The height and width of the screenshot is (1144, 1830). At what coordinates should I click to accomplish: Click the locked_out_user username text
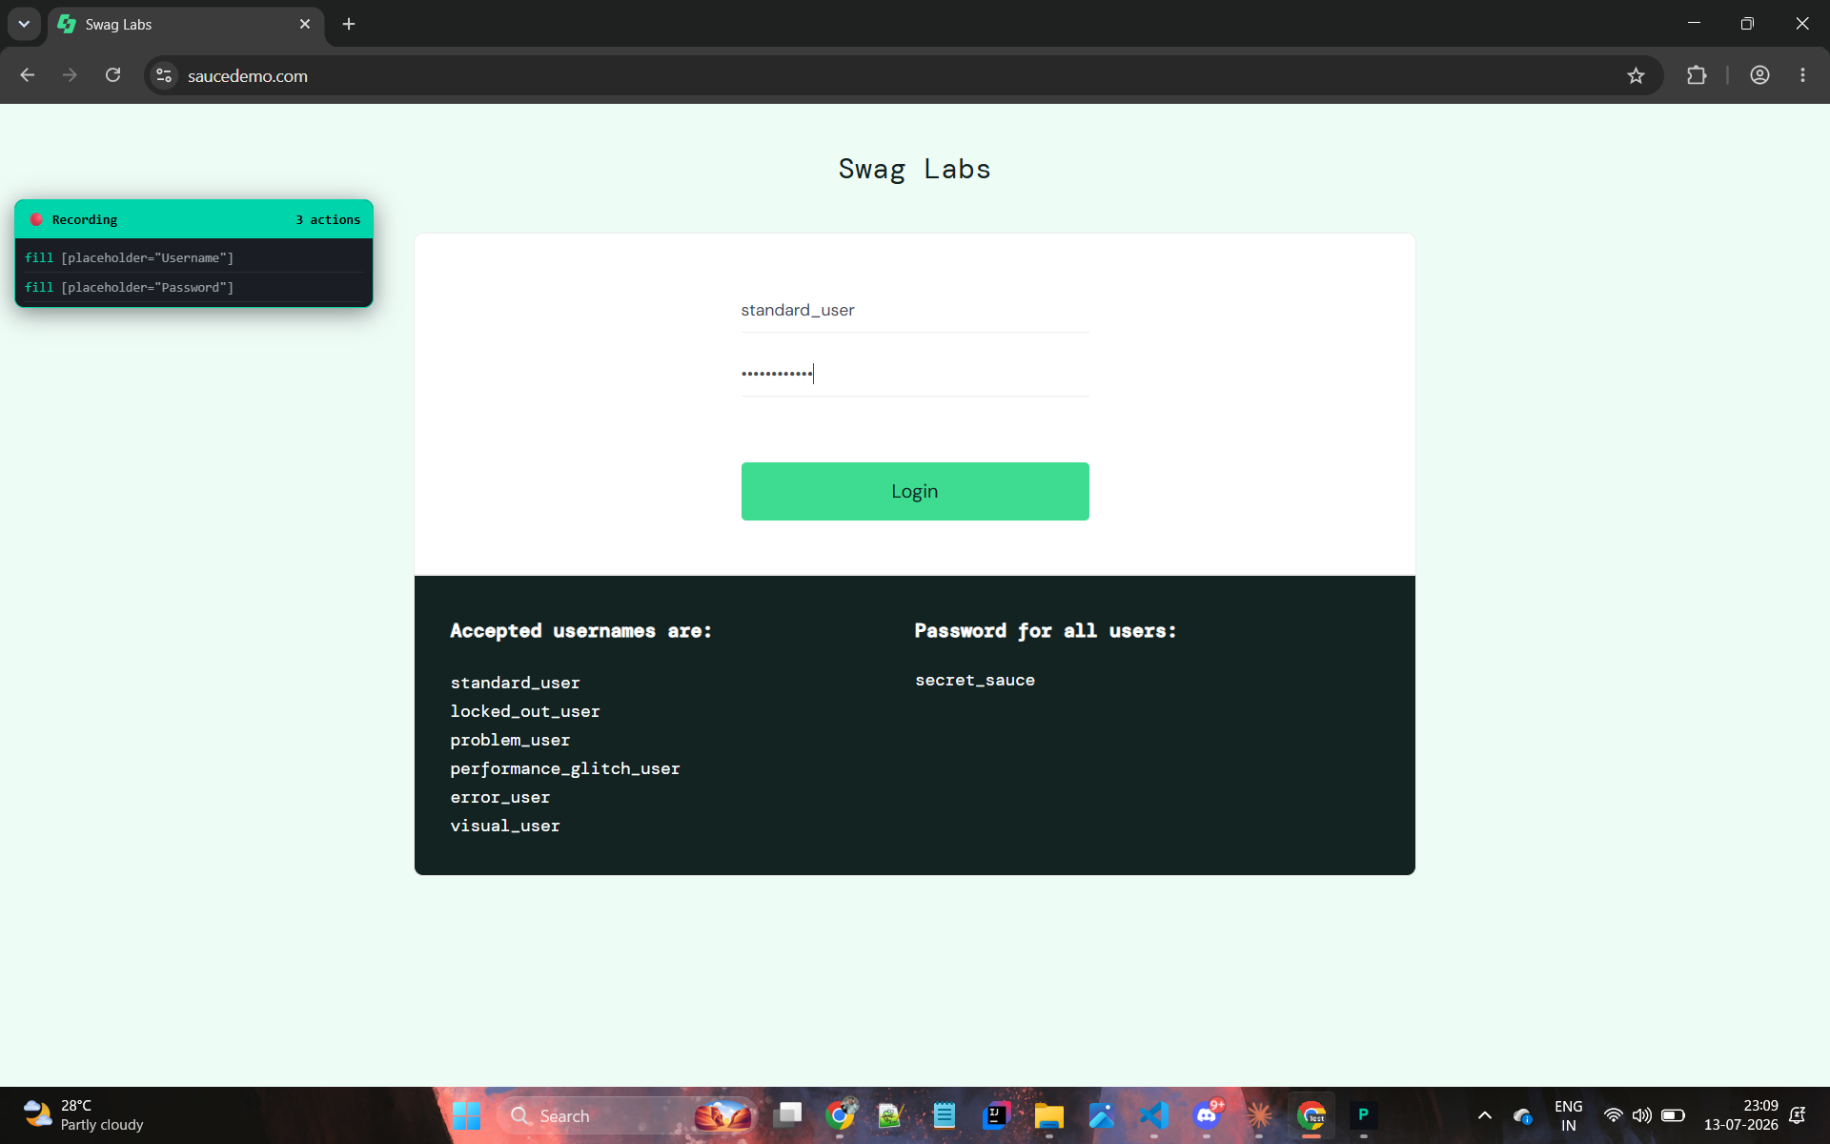tap(525, 711)
